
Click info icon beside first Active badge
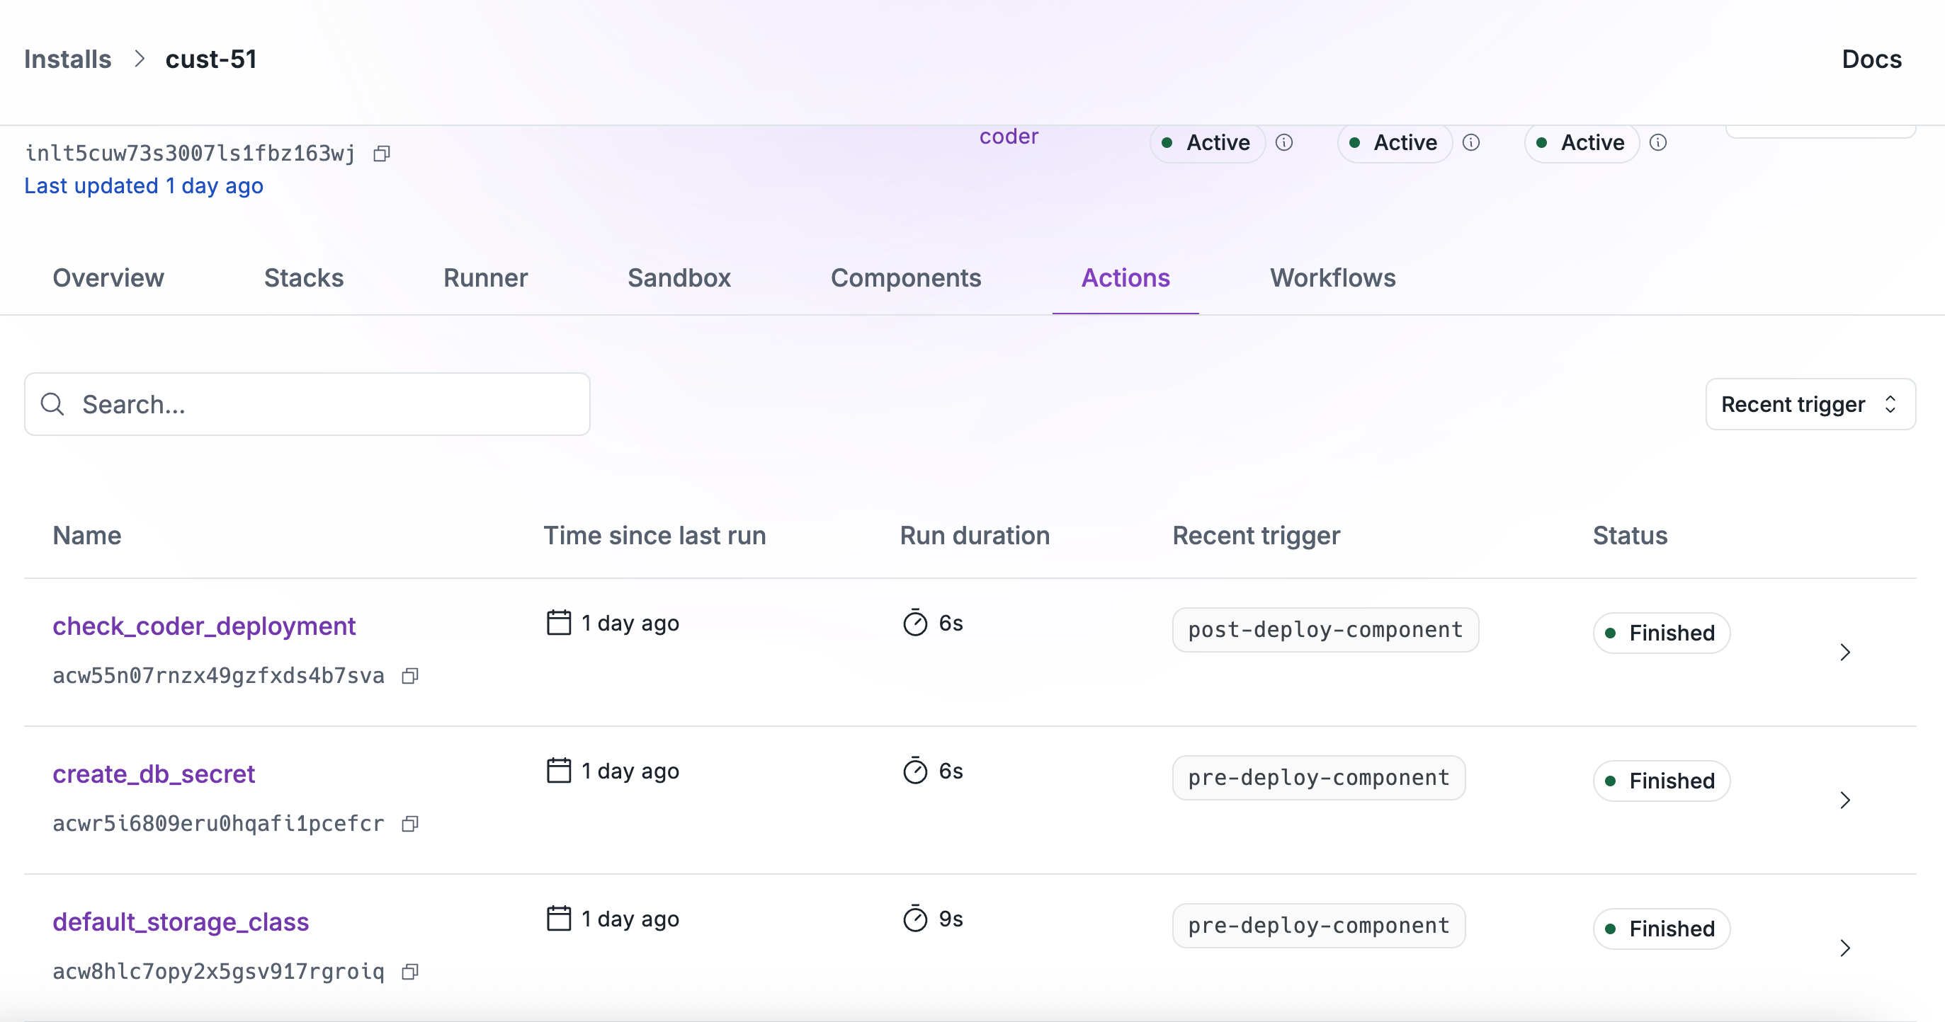1284,142
